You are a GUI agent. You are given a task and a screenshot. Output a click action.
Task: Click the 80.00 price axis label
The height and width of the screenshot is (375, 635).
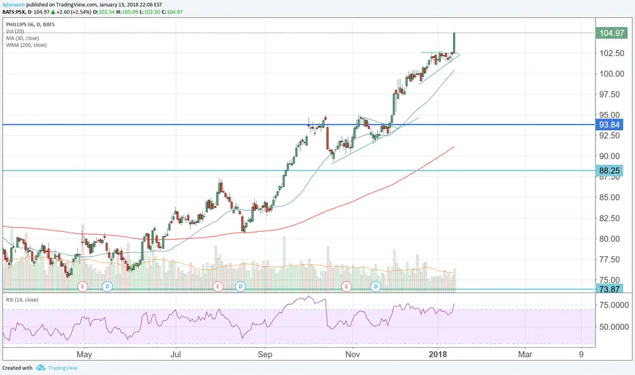(610, 239)
